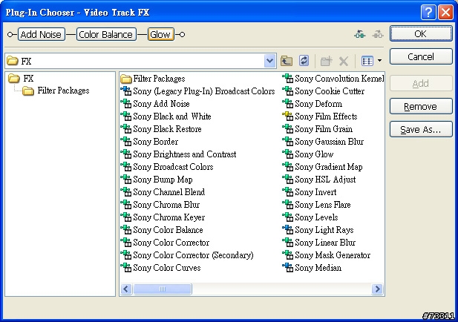Click the move plug-in left icon

pyautogui.click(x=360, y=34)
